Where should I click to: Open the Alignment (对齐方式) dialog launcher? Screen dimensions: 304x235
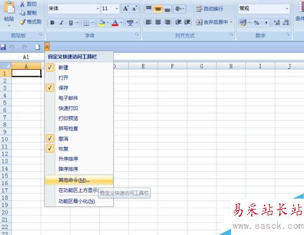tap(231, 35)
